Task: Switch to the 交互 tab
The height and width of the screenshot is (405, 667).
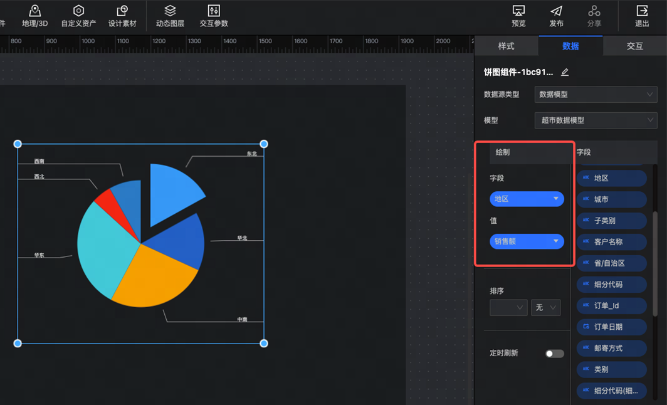Action: point(634,46)
